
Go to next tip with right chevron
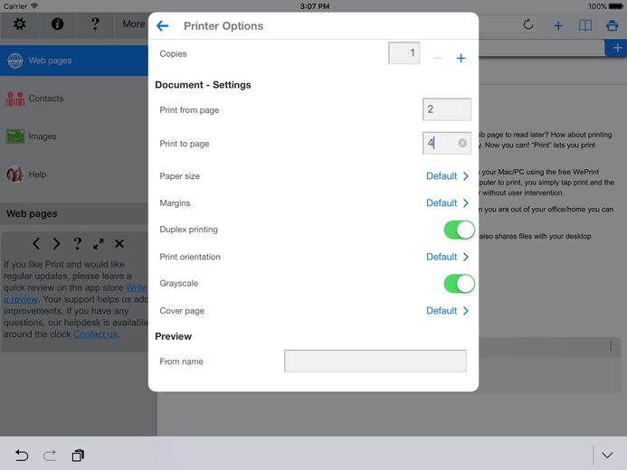click(x=56, y=243)
